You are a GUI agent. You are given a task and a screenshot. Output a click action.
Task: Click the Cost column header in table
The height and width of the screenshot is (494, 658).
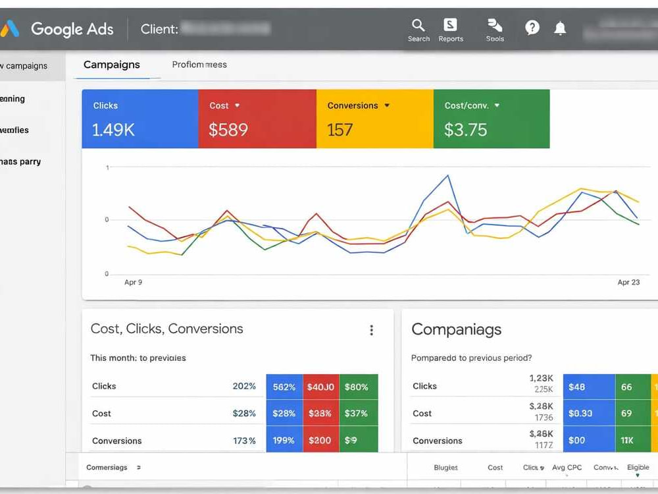click(495, 468)
